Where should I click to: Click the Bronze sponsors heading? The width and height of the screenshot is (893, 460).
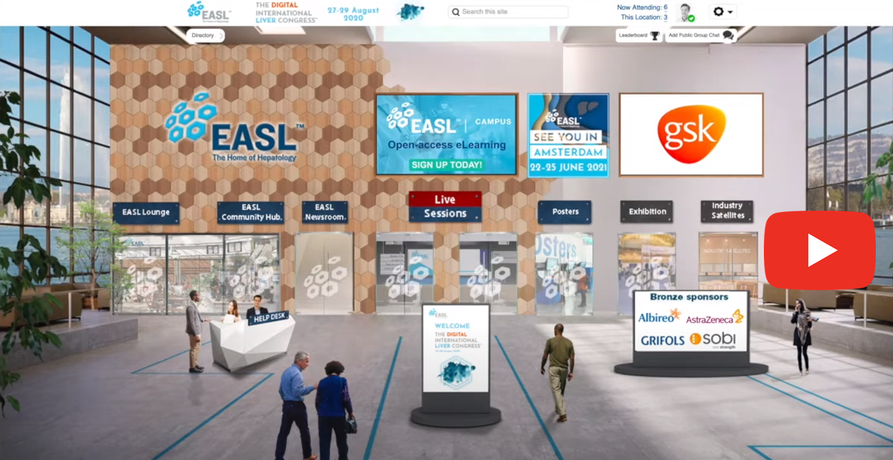pyautogui.click(x=689, y=297)
